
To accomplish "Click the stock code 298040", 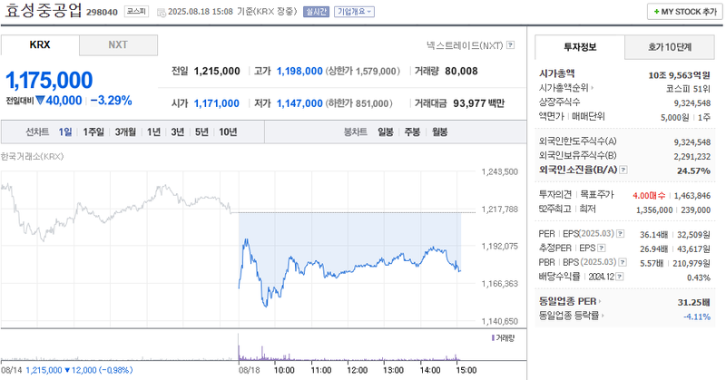I will click(x=102, y=12).
